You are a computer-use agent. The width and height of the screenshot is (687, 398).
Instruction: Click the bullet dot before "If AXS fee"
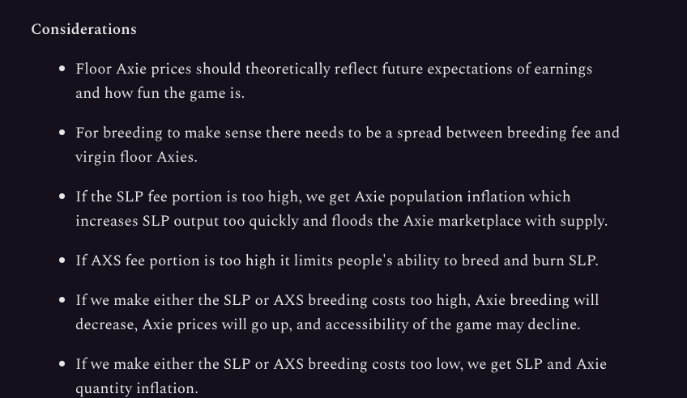[62, 260]
